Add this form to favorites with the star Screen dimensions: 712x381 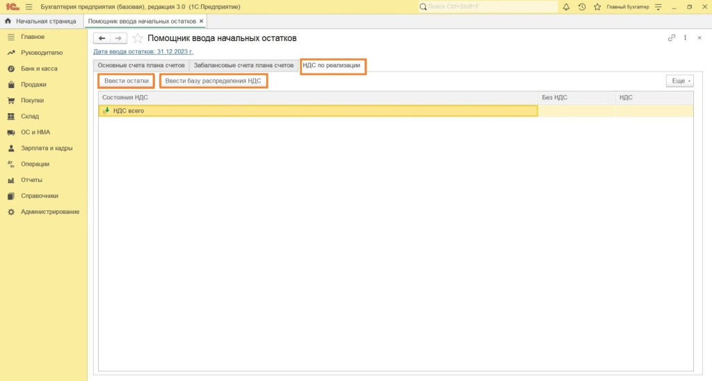click(x=138, y=38)
